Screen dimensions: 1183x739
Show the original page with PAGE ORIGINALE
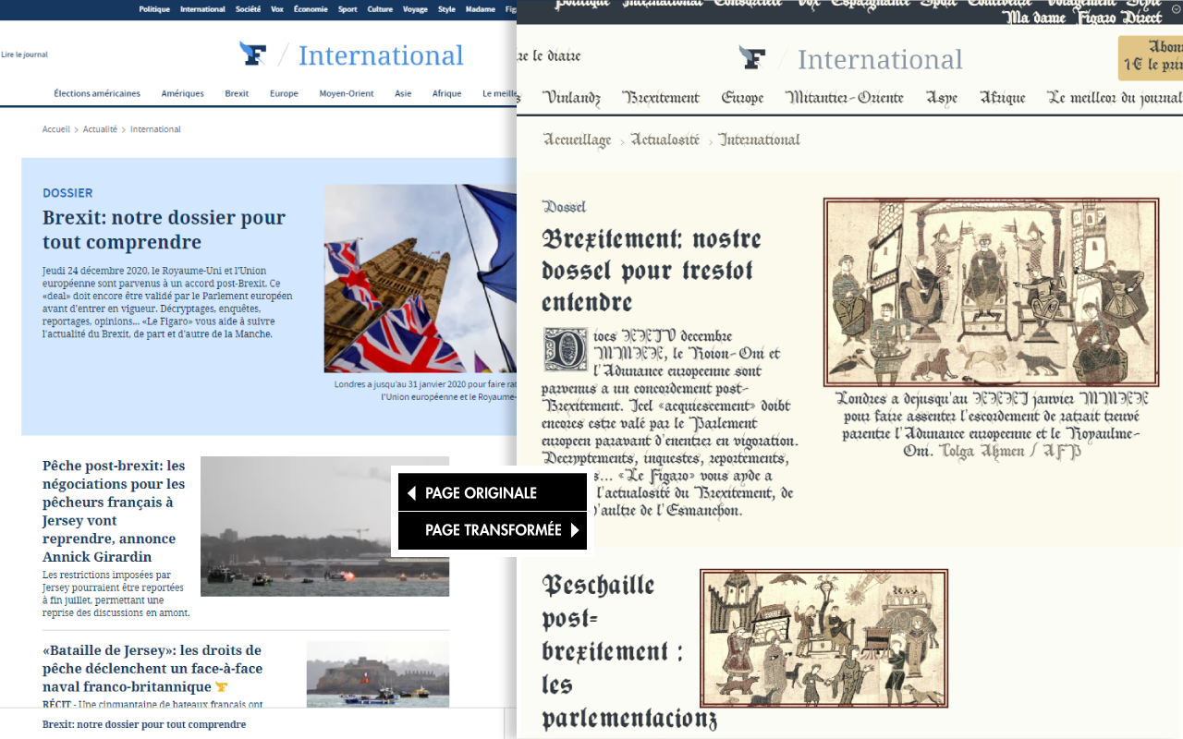493,492
